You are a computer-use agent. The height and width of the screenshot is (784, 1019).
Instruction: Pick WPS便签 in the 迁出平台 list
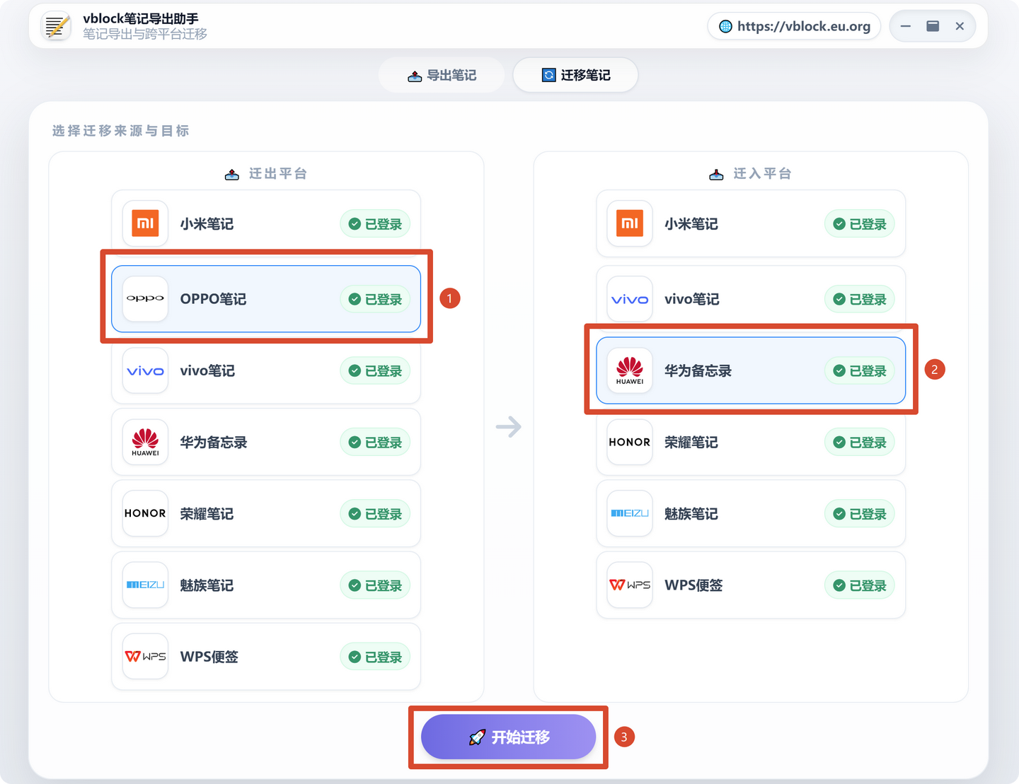click(x=266, y=656)
